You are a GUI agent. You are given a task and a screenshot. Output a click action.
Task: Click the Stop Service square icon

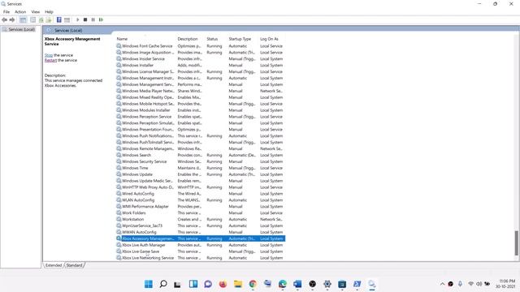tap(85, 19)
